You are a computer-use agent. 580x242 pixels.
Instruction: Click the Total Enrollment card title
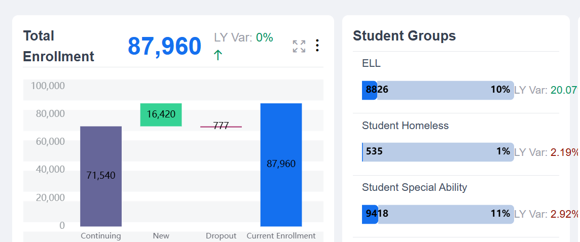pos(58,46)
